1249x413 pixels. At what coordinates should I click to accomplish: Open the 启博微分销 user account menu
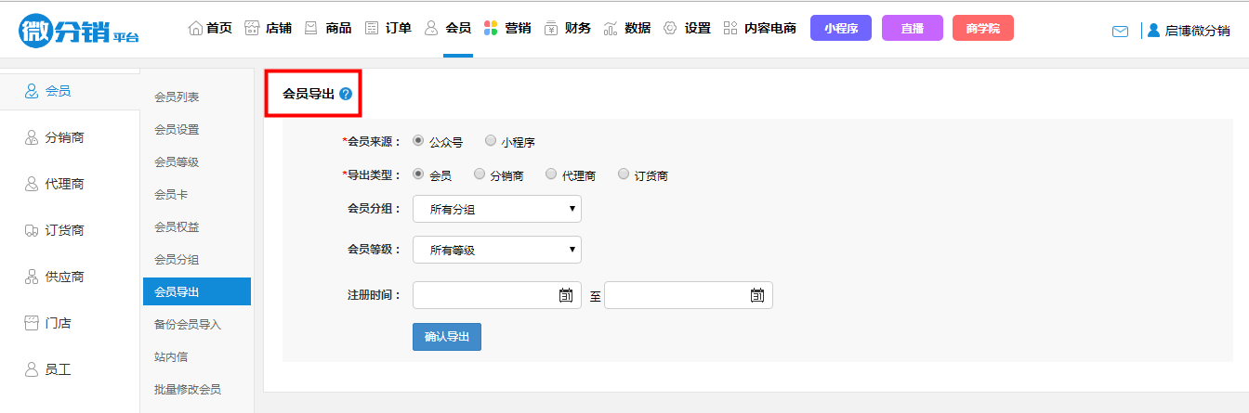pos(1189,31)
